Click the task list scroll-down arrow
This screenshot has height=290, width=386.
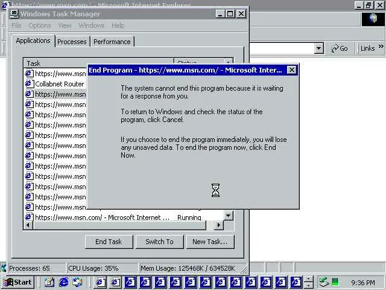click(228, 216)
